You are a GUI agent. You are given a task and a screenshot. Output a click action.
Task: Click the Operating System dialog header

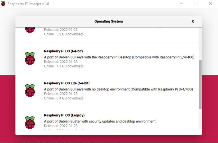(x=108, y=21)
